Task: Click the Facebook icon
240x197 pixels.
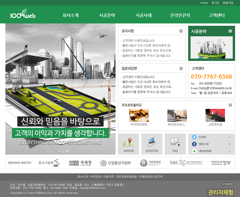Action: (194, 144)
